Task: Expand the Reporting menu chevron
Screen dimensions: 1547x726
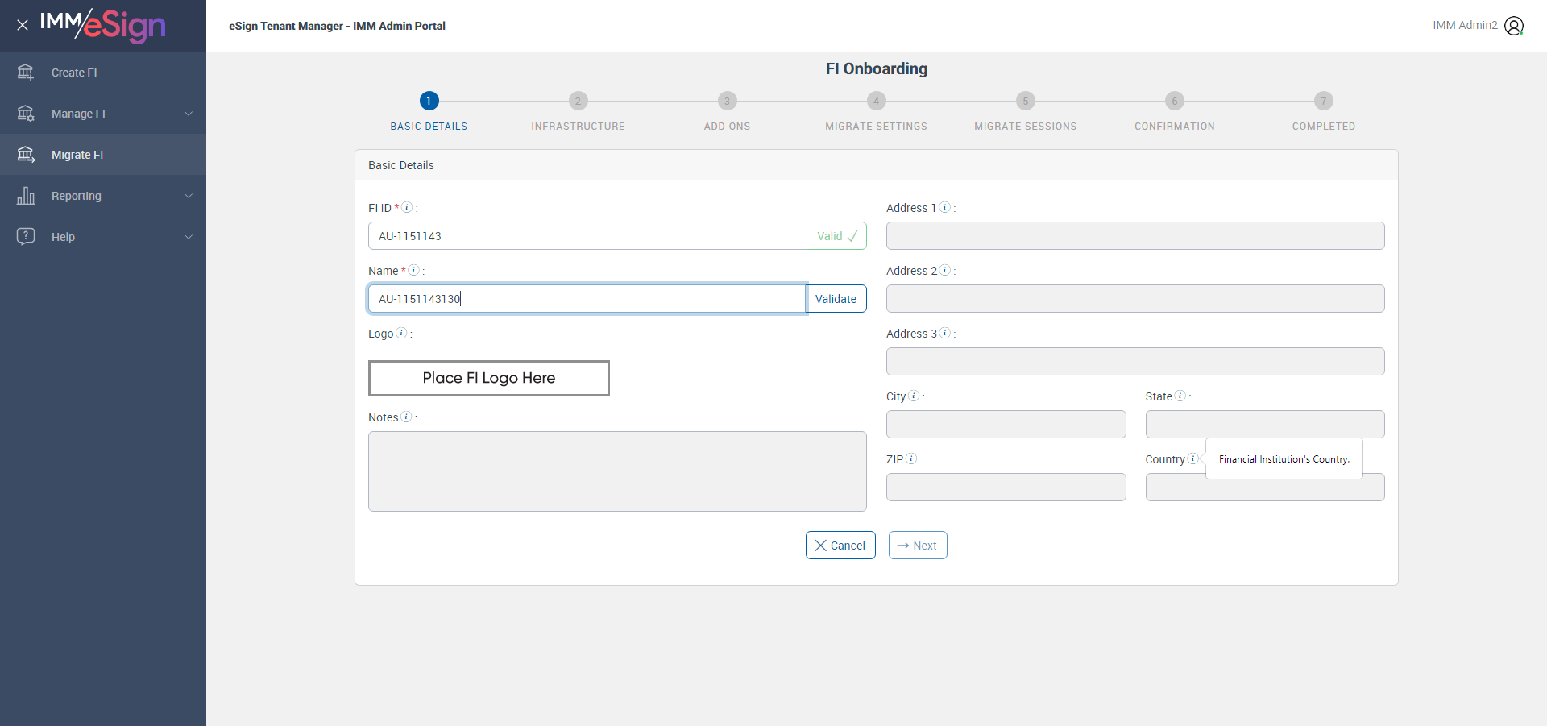Action: pos(189,196)
